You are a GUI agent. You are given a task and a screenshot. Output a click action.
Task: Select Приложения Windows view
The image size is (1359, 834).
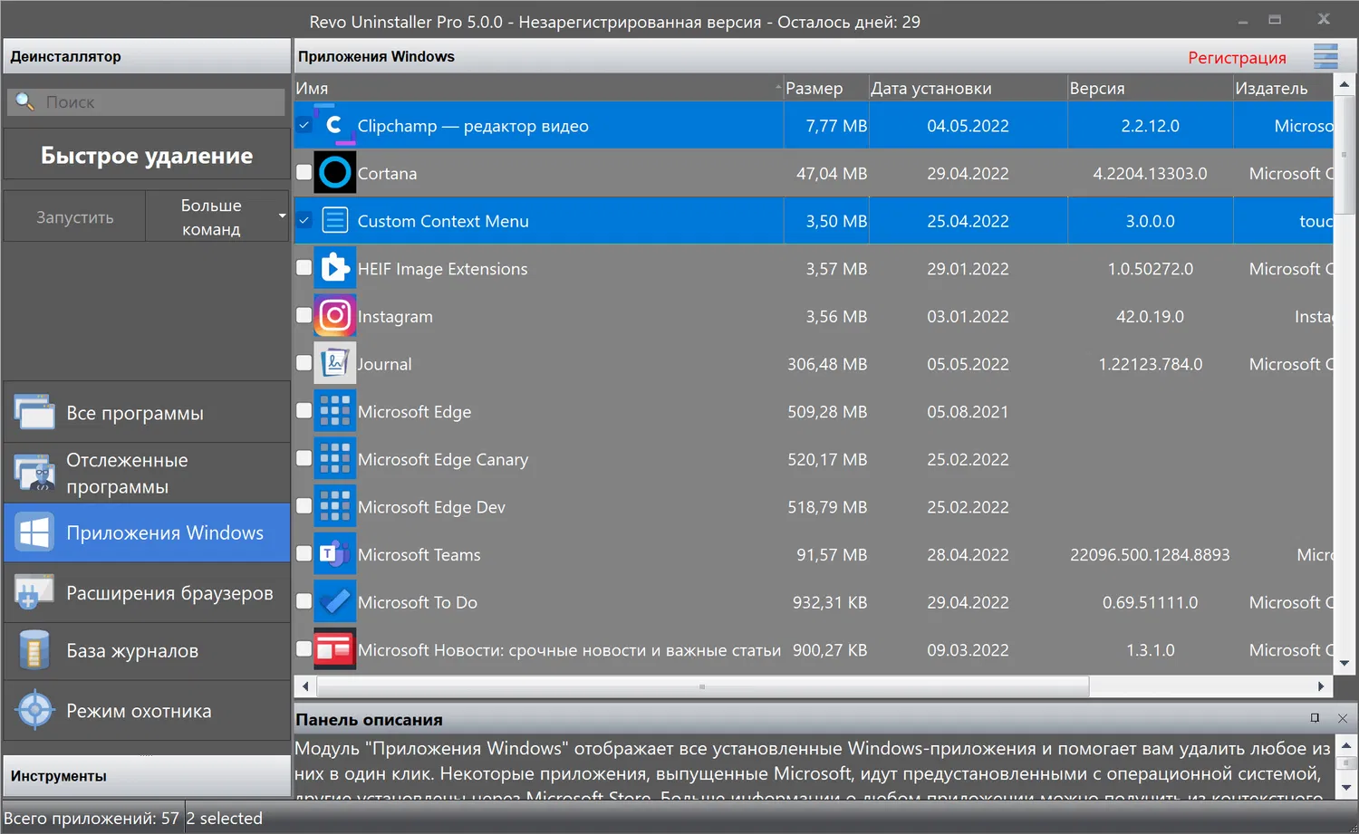(x=147, y=532)
